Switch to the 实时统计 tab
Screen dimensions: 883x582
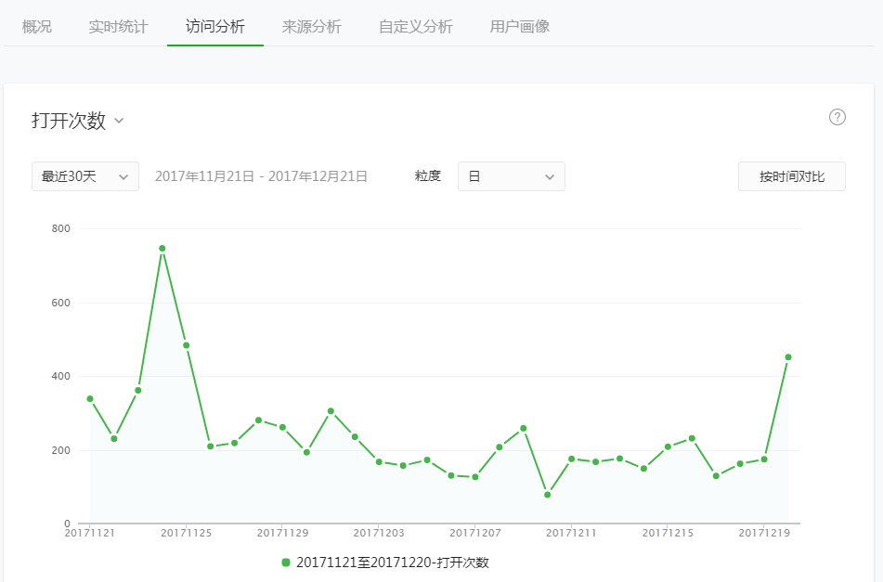[x=118, y=26]
